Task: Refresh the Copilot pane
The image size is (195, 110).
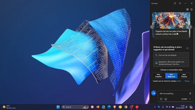Action: 180,3
